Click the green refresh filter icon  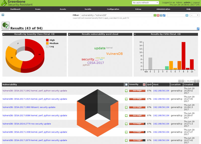[155, 15]
